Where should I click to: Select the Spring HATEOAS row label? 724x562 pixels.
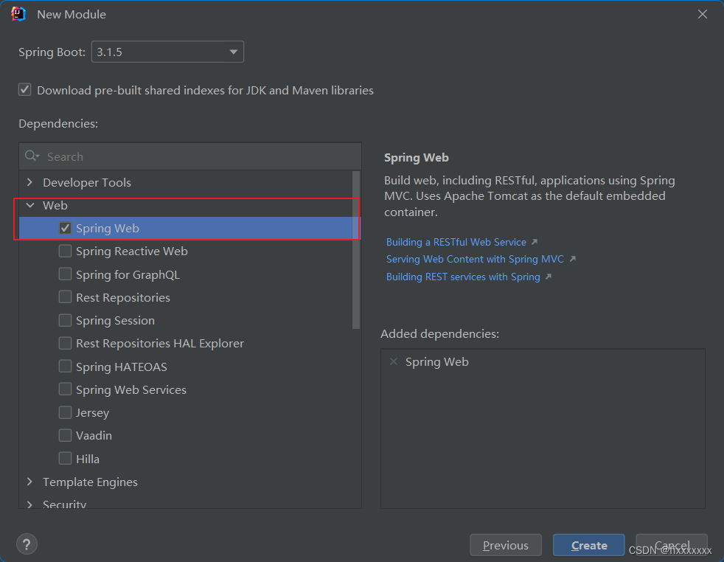pos(122,367)
